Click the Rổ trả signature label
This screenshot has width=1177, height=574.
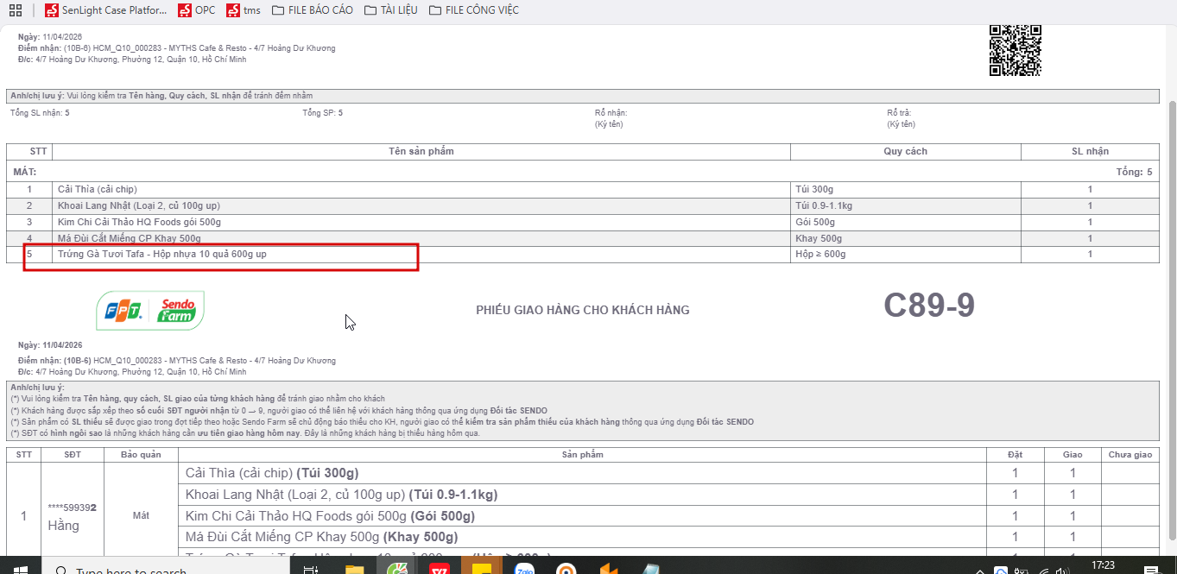(899, 113)
